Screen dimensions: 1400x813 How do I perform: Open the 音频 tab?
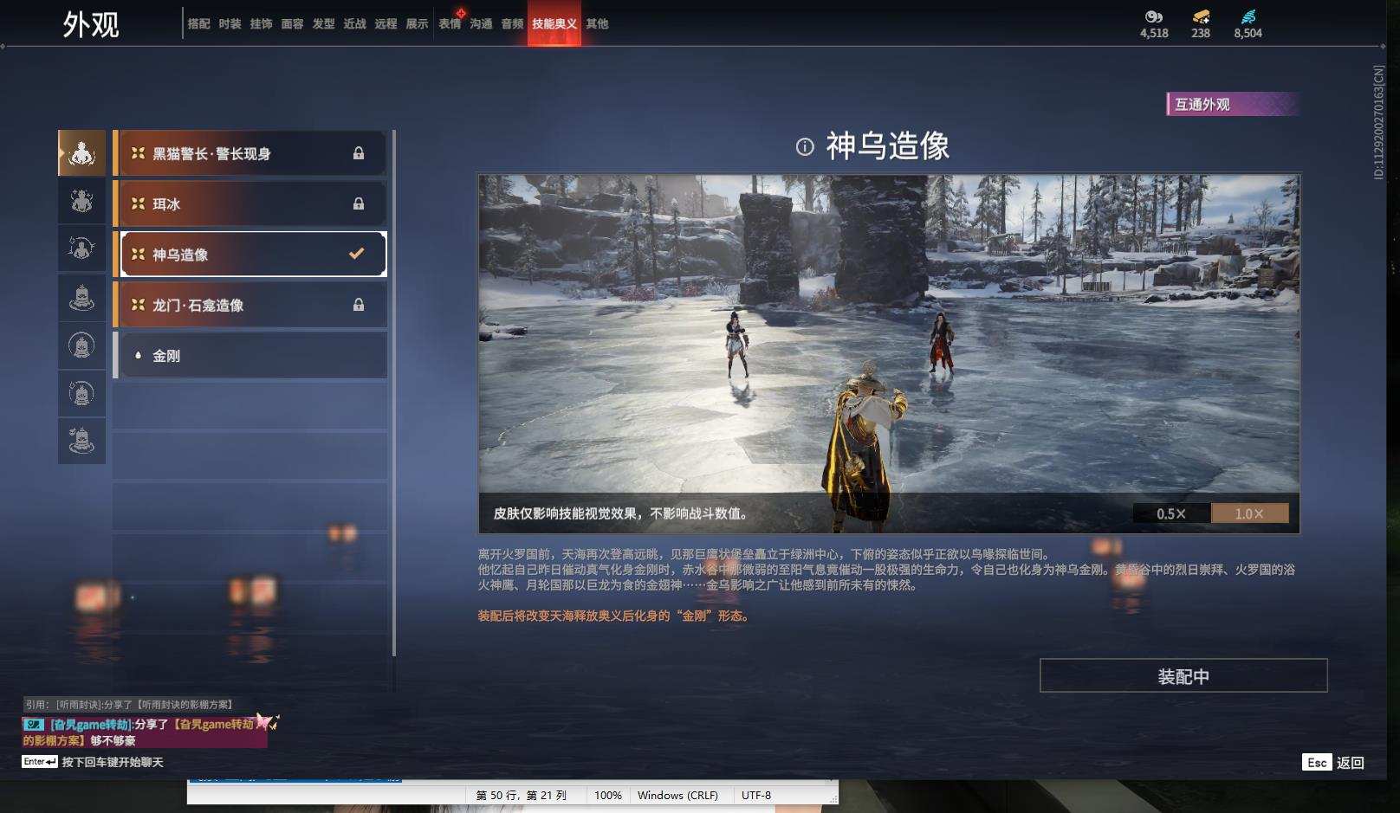pyautogui.click(x=513, y=23)
